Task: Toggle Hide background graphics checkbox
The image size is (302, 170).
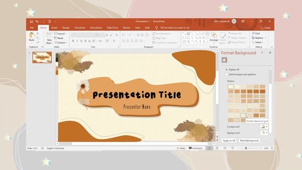Action: (226, 75)
